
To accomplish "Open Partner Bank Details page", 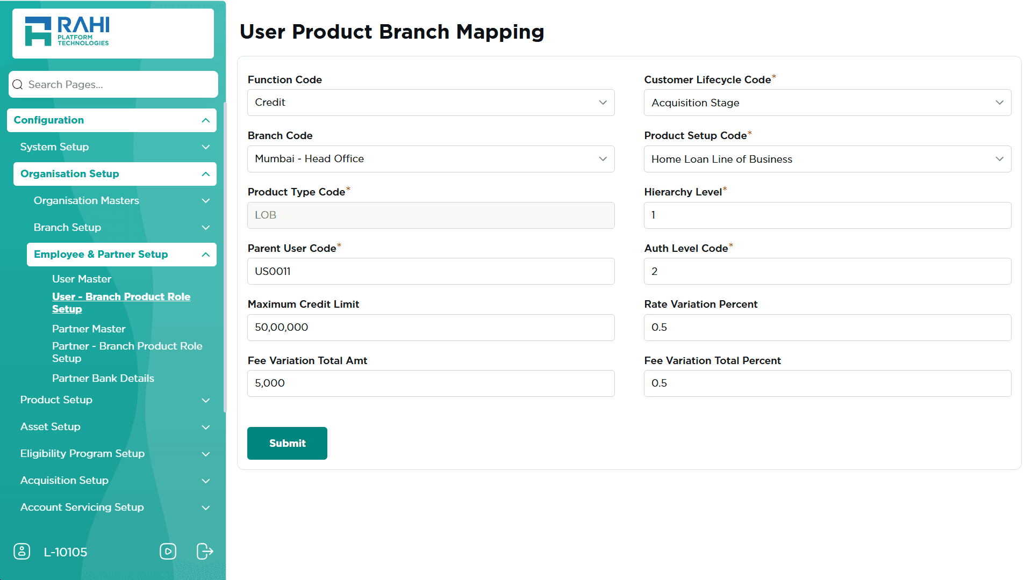I will [x=103, y=378].
